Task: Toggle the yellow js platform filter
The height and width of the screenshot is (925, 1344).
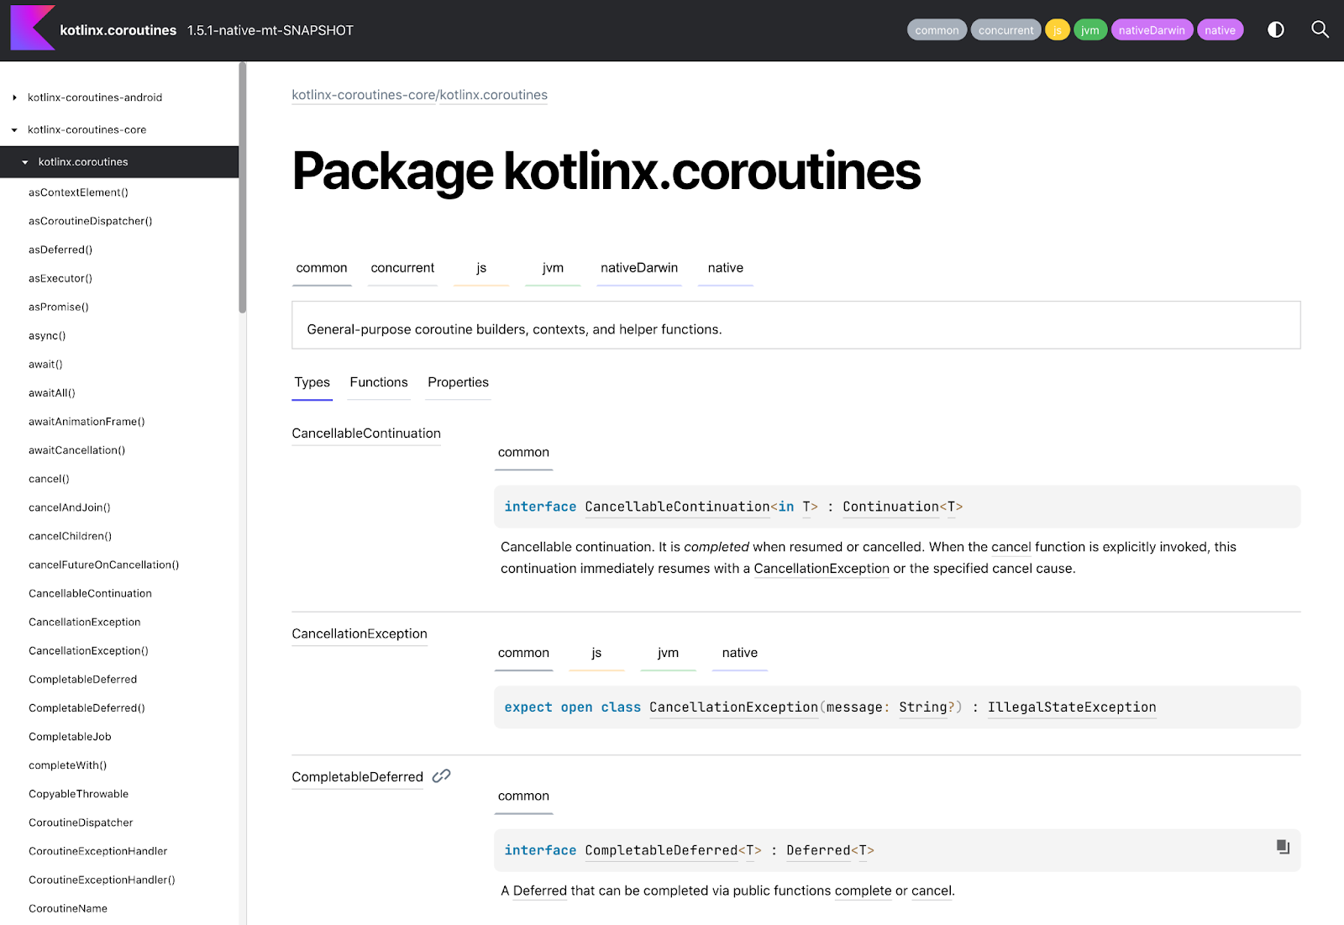Action: (x=1057, y=30)
